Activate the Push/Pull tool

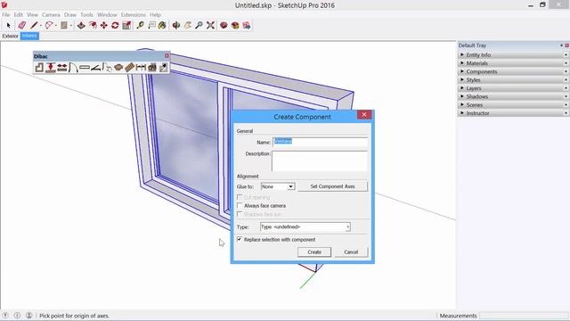point(81,25)
